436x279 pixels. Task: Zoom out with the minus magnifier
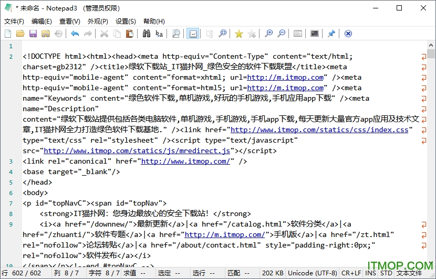282,34
